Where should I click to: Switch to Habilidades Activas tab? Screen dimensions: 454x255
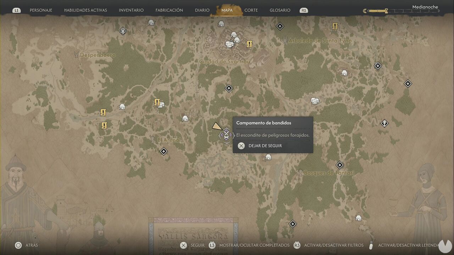(x=85, y=10)
